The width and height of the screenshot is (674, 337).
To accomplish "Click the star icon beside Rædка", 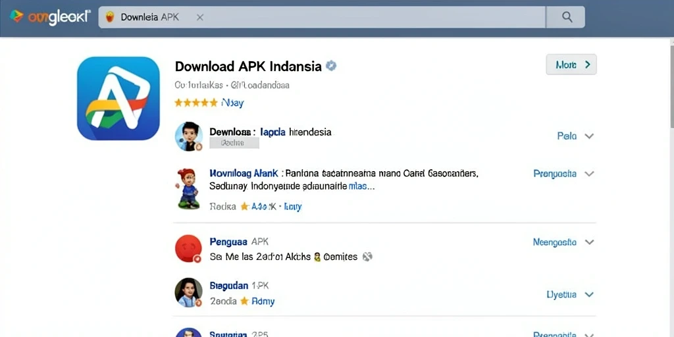I will click(245, 206).
